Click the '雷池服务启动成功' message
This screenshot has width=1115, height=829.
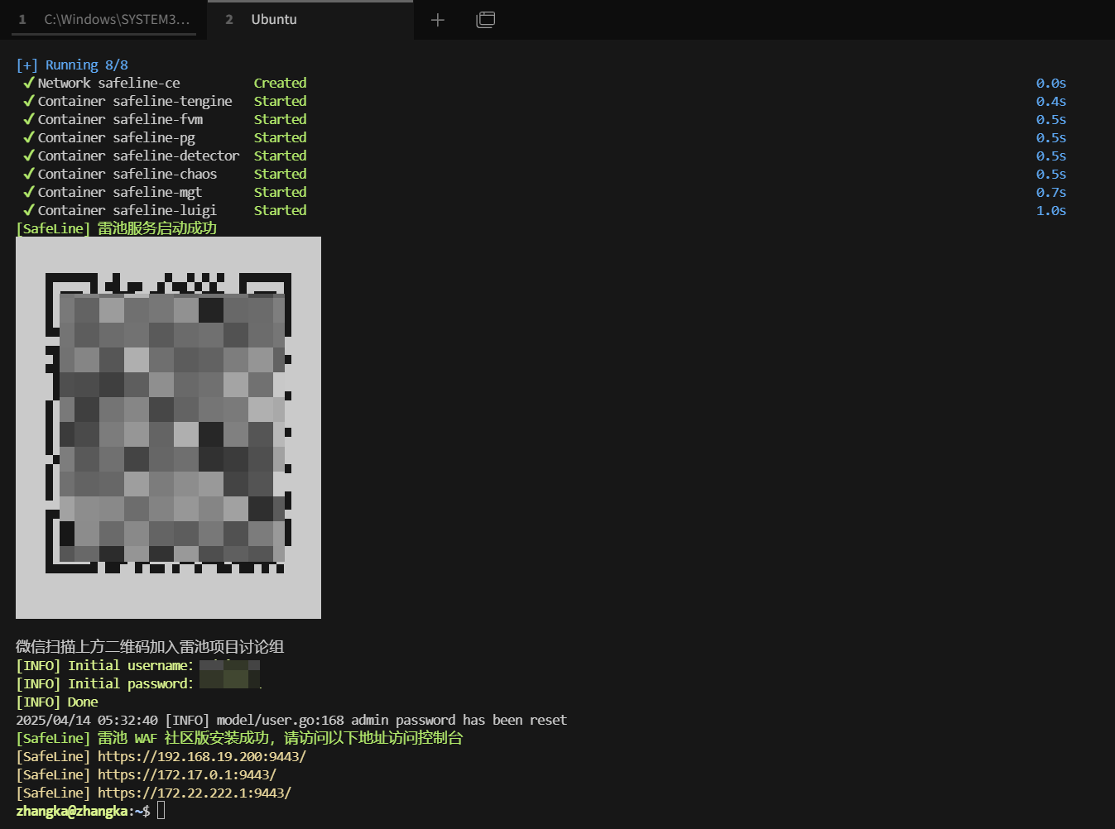pos(157,228)
